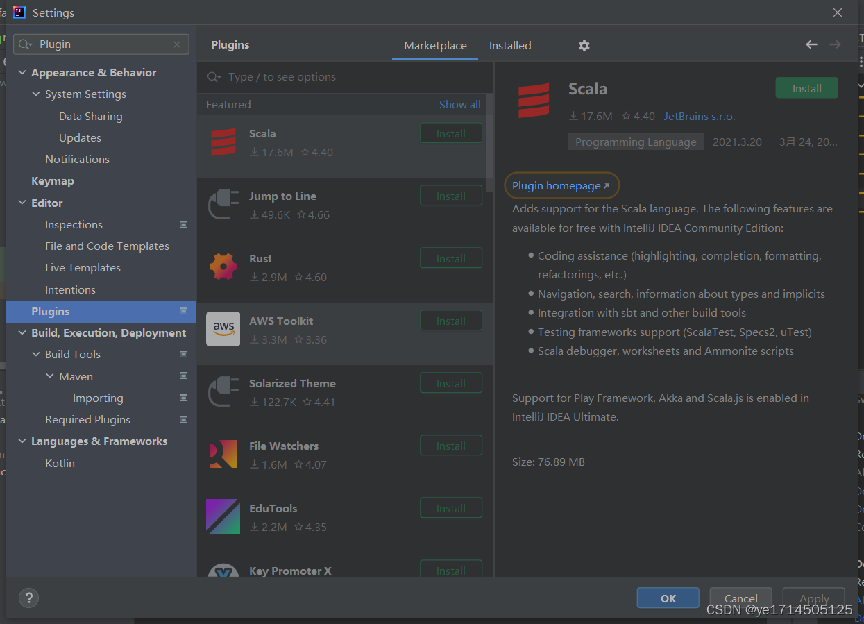
Task: Install the EduTools plugin
Action: click(451, 508)
